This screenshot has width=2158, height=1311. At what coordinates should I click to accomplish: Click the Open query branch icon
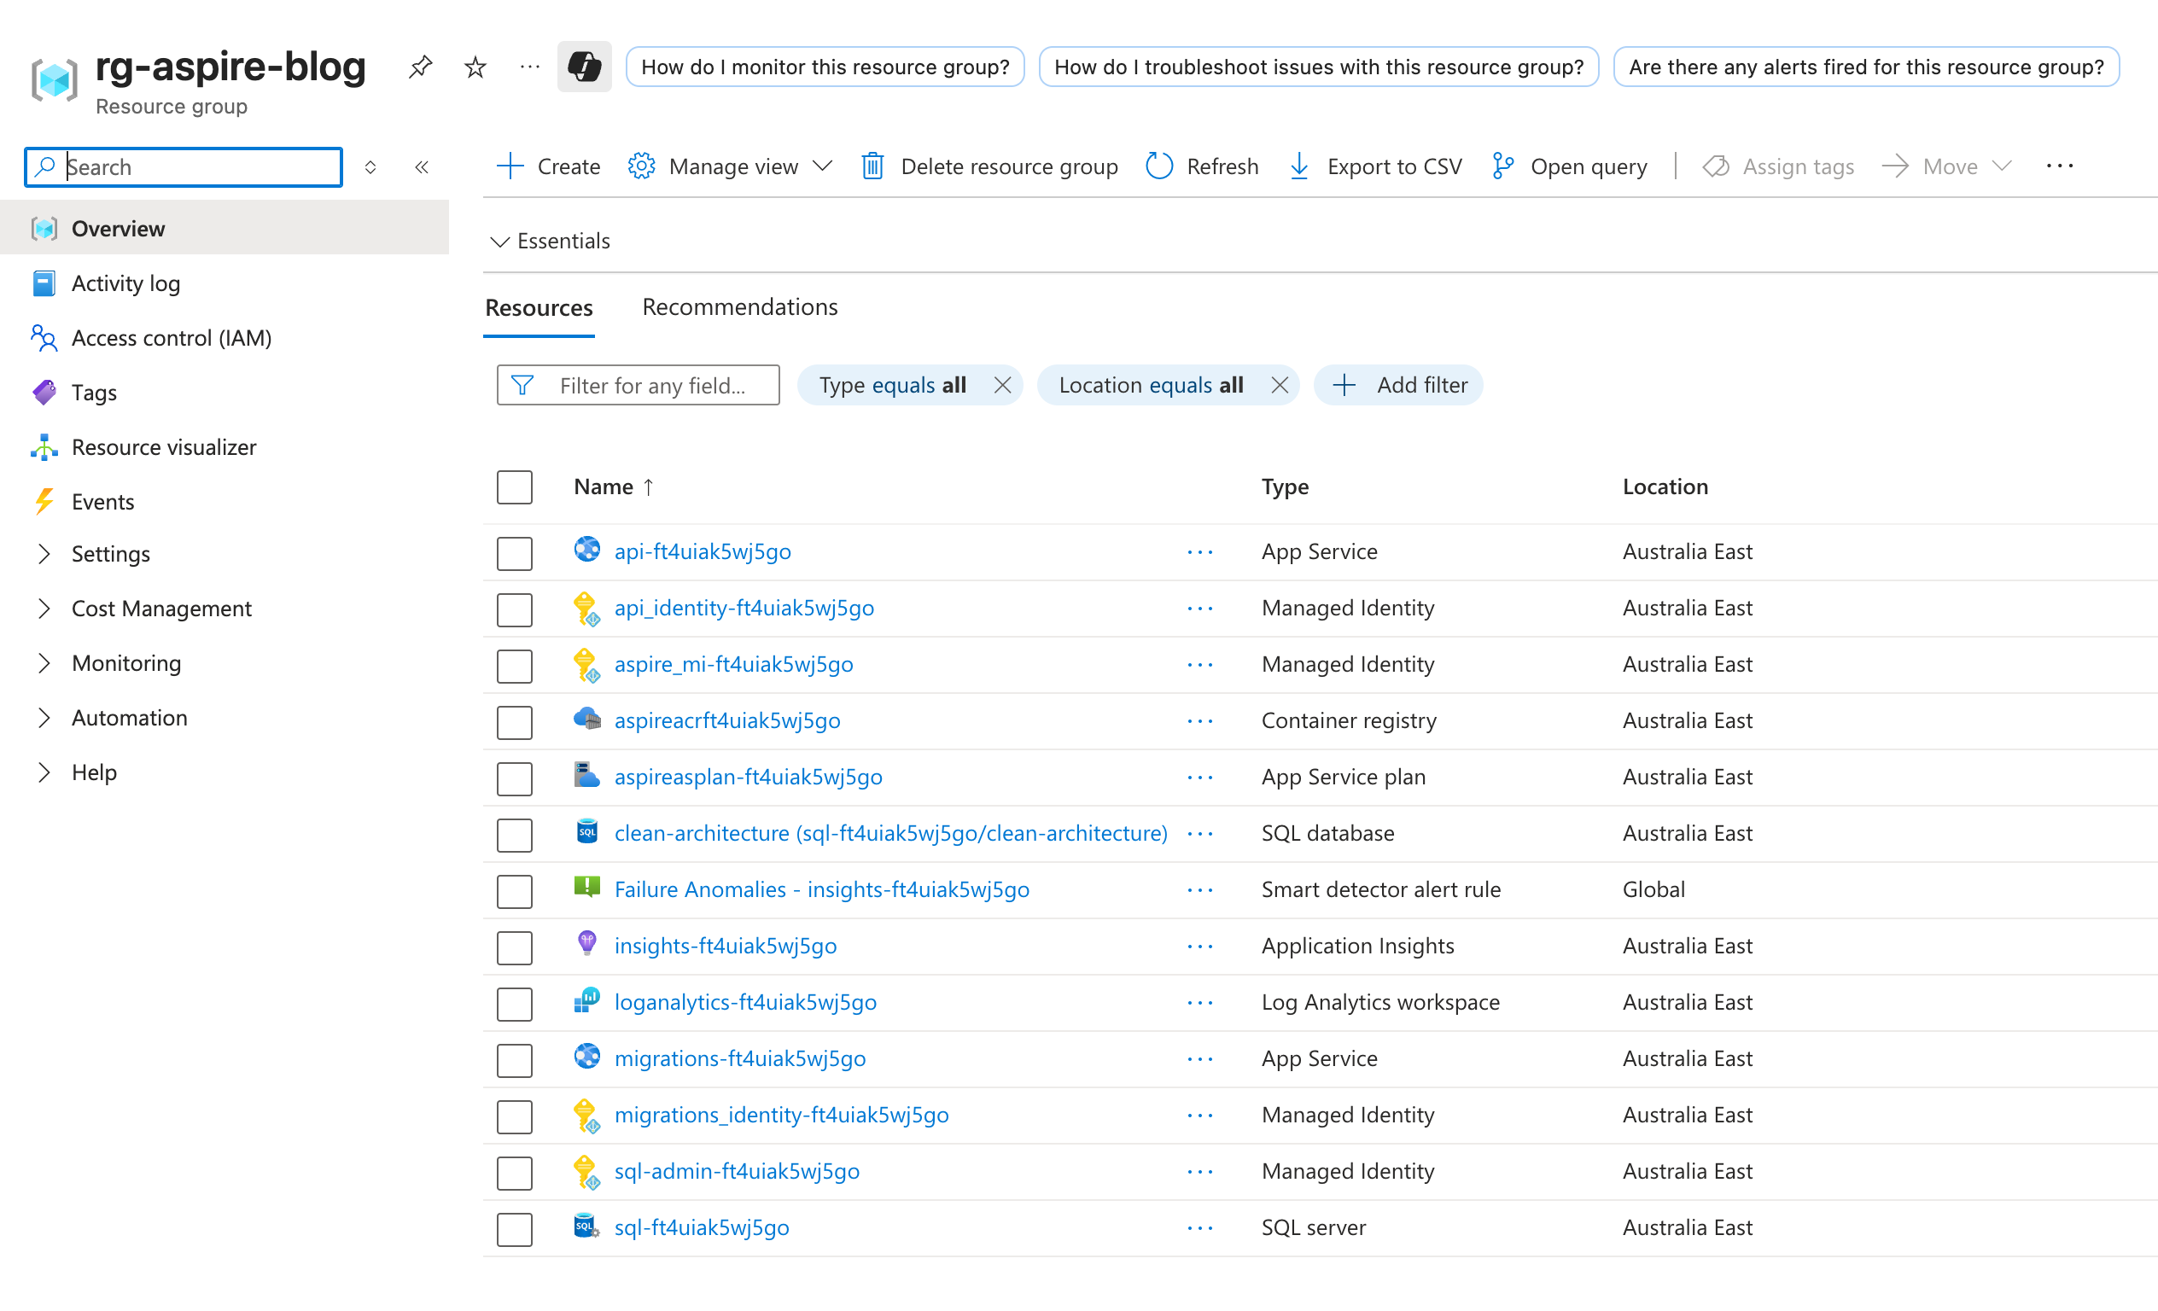pos(1503,166)
